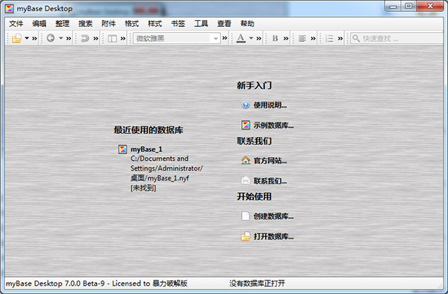Expand the overflow chevron after the back dropdown
The height and width of the screenshot is (294, 448).
click(69, 38)
